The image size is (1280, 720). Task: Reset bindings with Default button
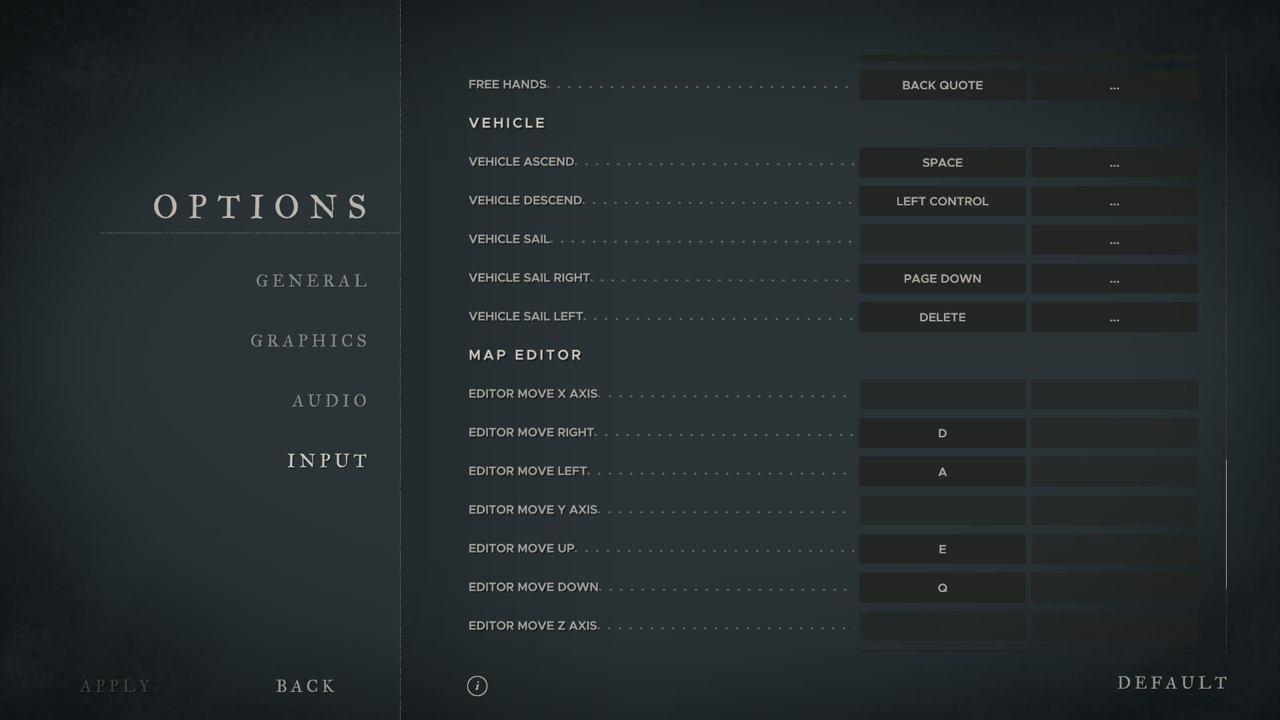1172,683
